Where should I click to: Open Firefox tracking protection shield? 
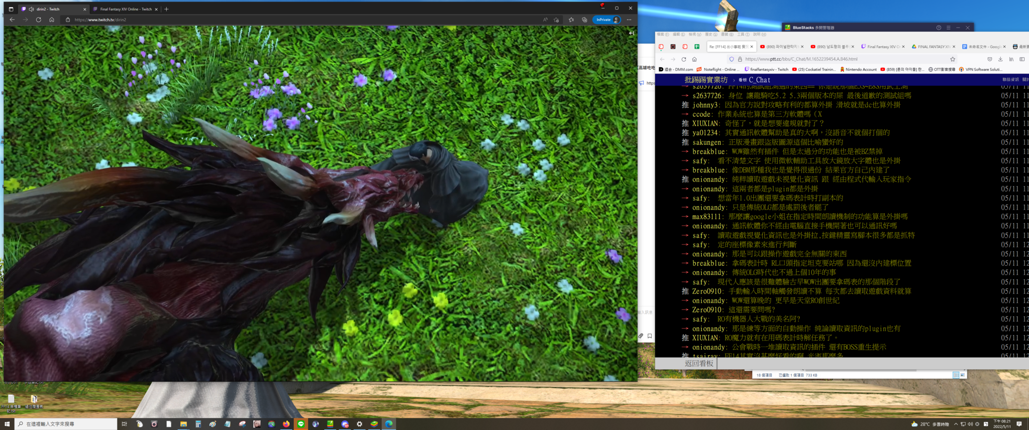pyautogui.click(x=732, y=59)
